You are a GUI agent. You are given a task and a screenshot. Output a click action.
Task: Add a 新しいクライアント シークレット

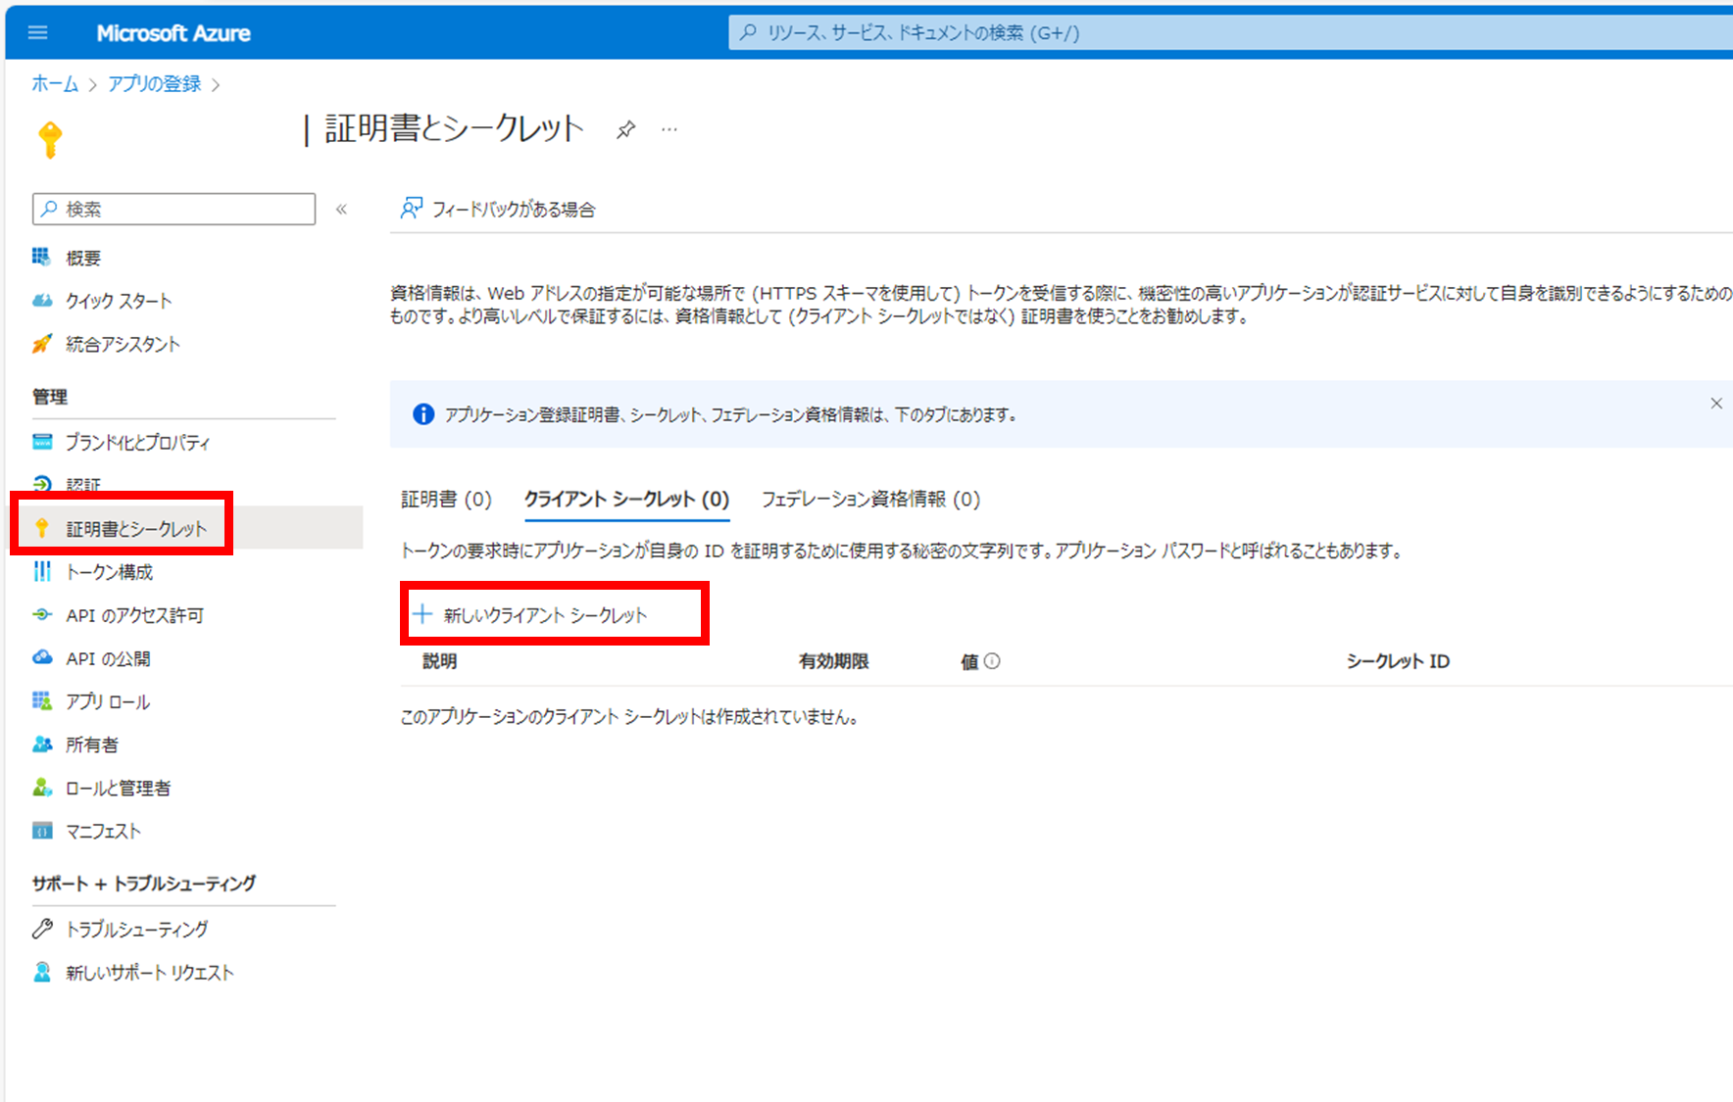click(x=530, y=615)
